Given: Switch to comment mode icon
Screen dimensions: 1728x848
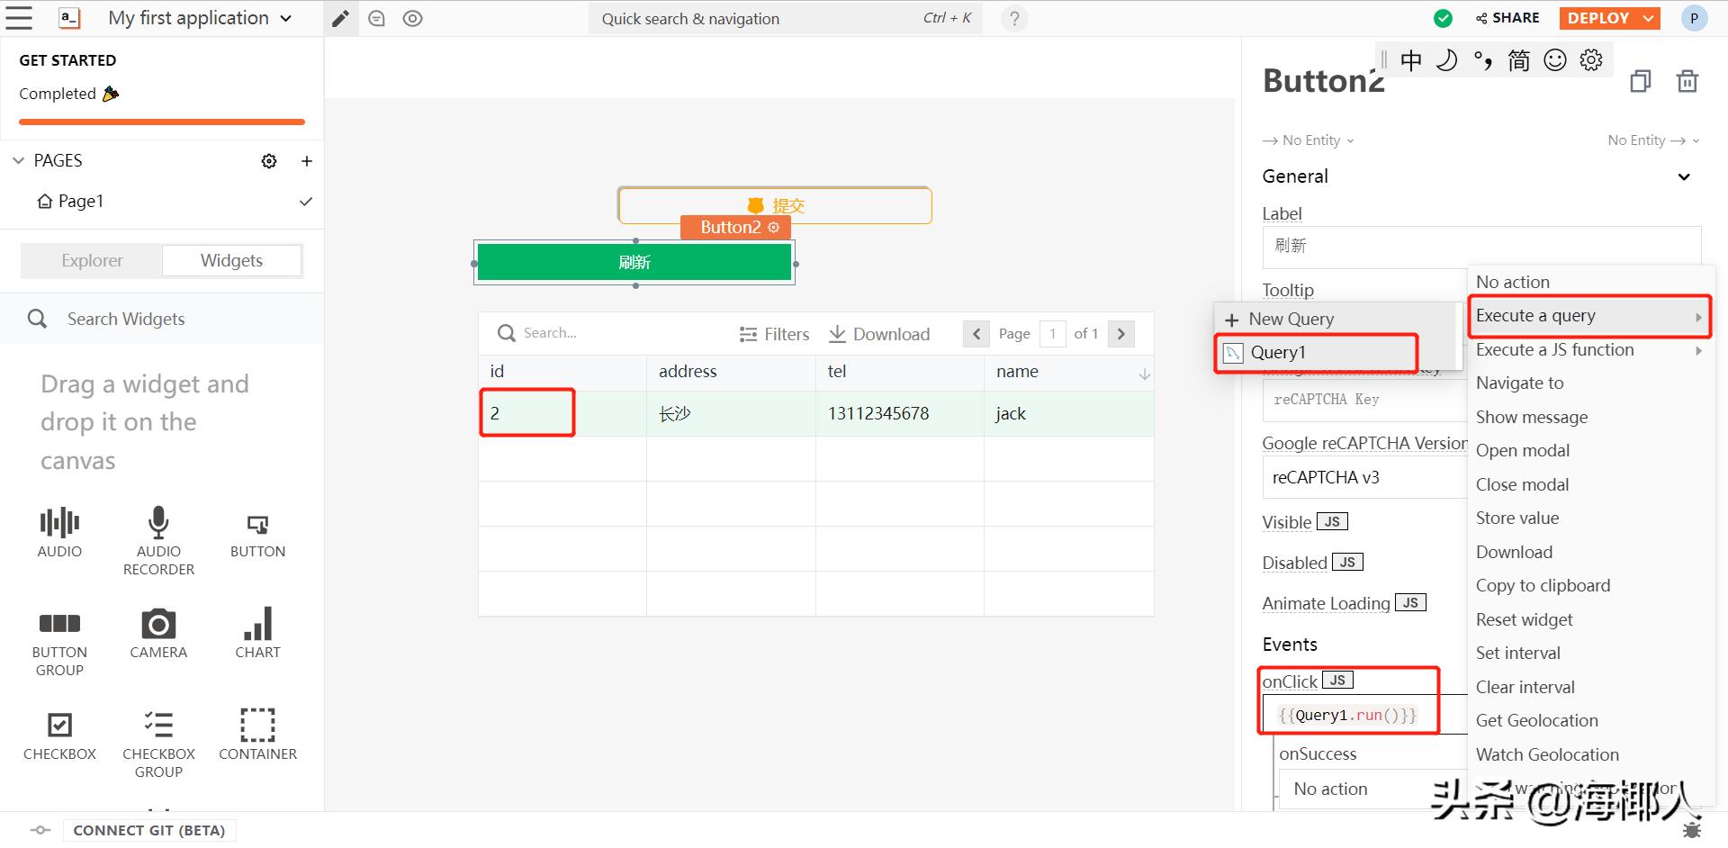Looking at the screenshot, I should (x=376, y=18).
